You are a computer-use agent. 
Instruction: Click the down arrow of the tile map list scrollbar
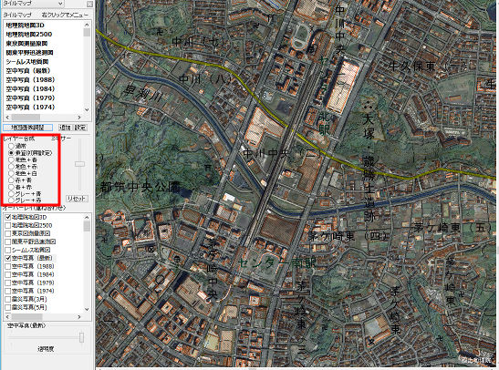click(x=88, y=109)
